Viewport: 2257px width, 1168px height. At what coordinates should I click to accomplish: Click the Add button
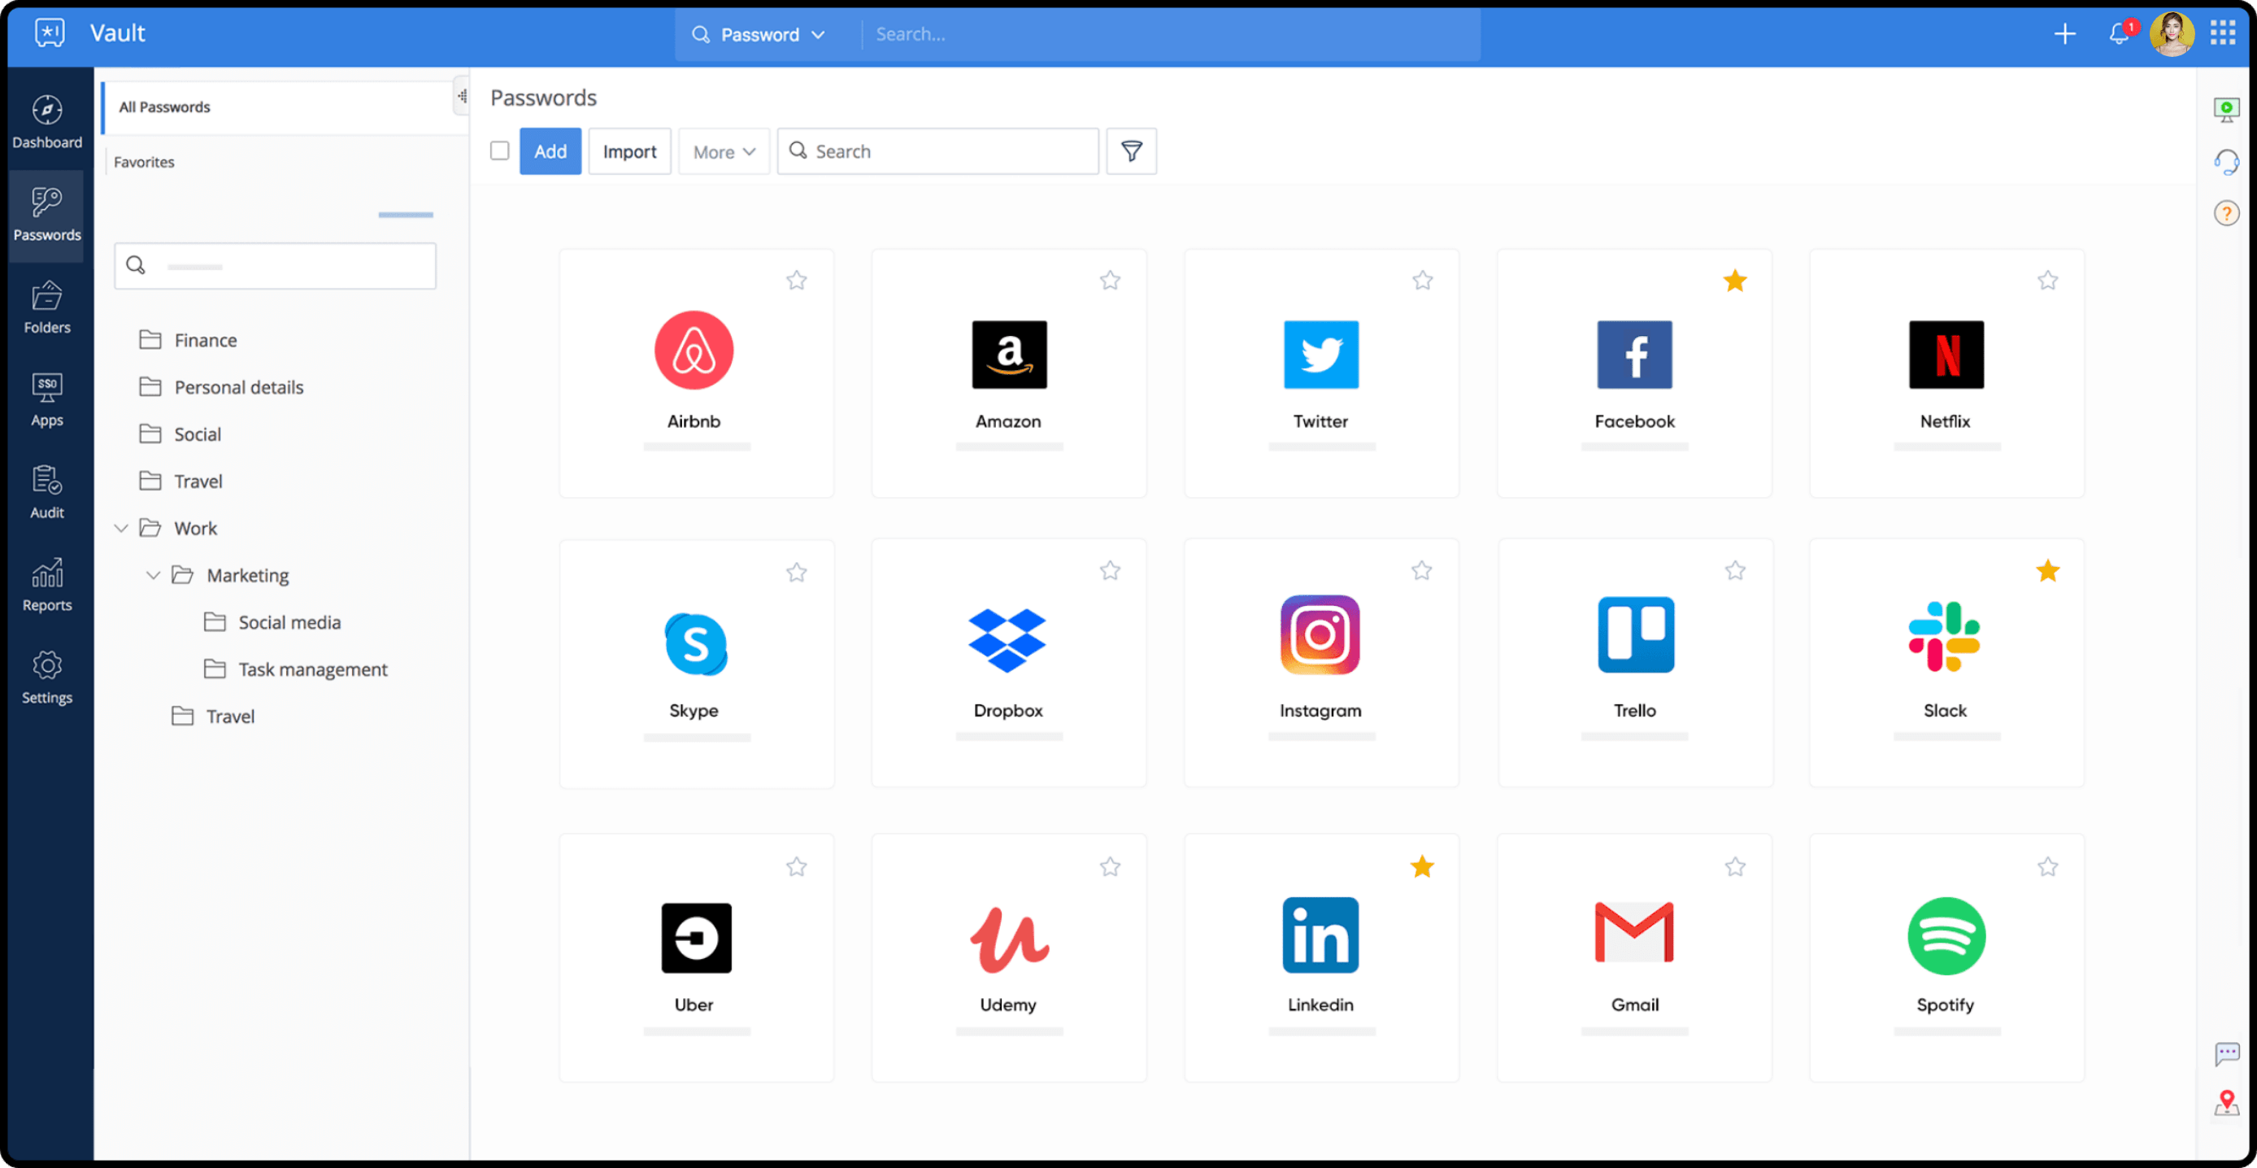pyautogui.click(x=550, y=150)
